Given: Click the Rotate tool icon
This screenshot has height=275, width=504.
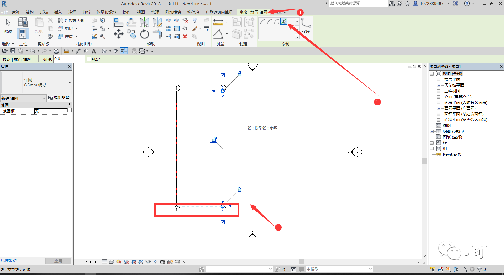Looking at the screenshot, I should pos(144,34).
